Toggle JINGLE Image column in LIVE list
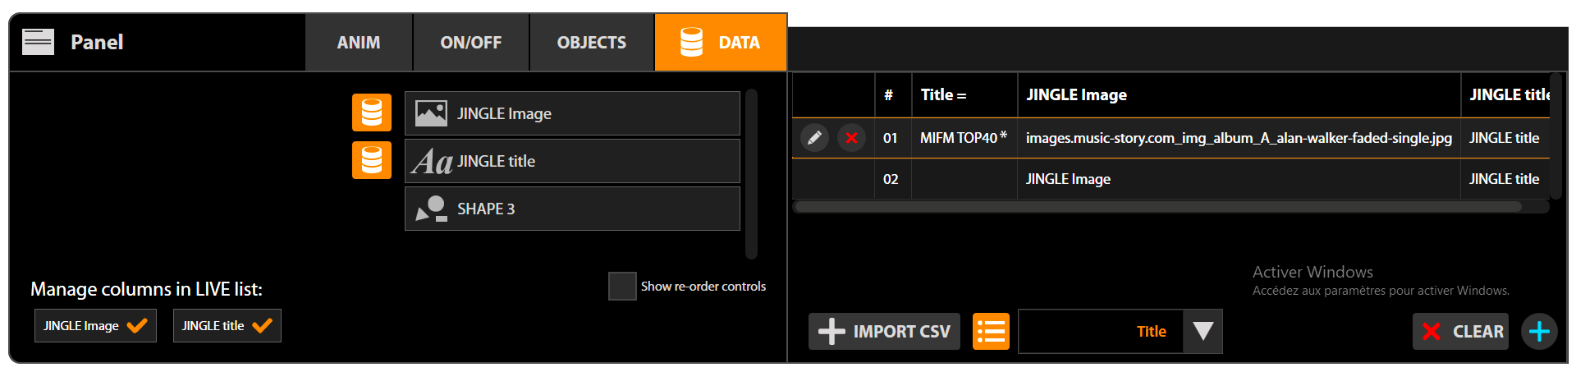Screen dimensions: 1576x372 pyautogui.click(x=95, y=326)
